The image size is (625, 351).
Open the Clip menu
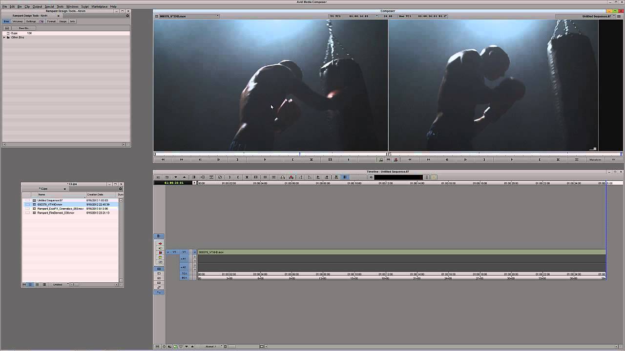(27, 6)
